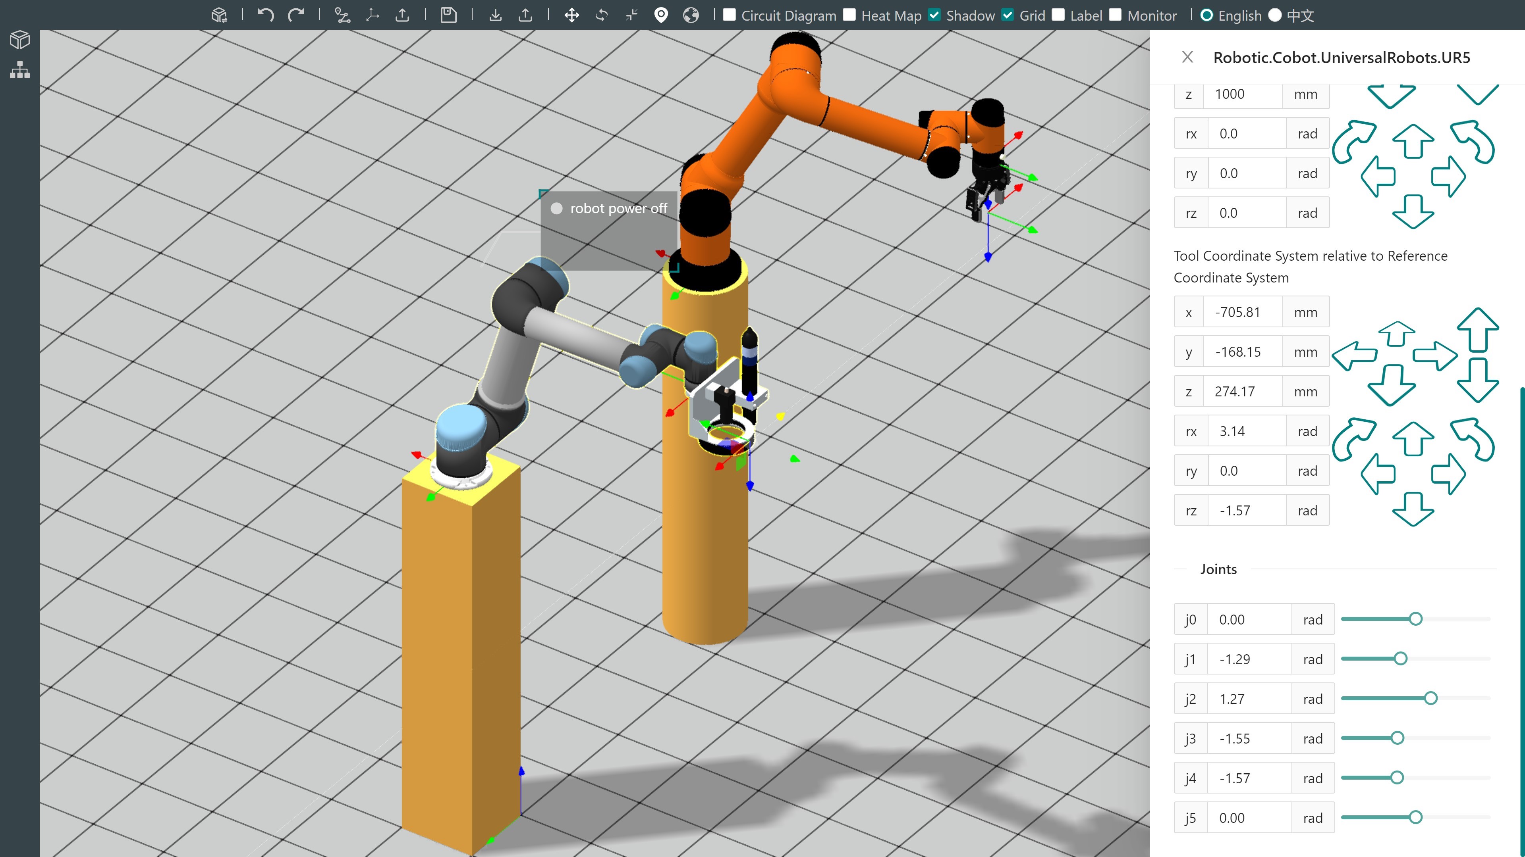
Task: Click the tool z field showing 274.17
Action: pos(1243,391)
